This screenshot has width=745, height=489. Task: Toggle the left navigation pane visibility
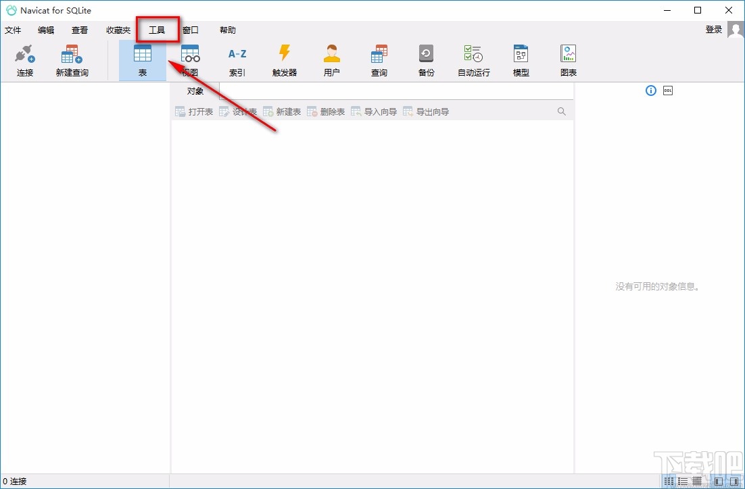[719, 481]
